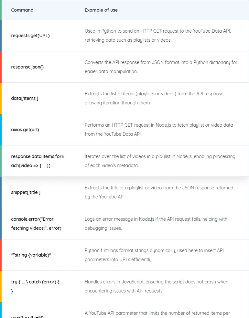Click the description of requests.get usage
The image size is (249, 318).
click(158, 36)
